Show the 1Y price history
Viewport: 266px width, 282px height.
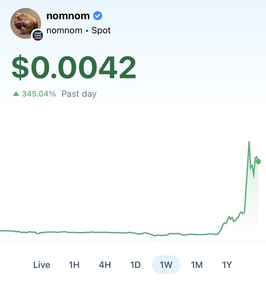227,265
